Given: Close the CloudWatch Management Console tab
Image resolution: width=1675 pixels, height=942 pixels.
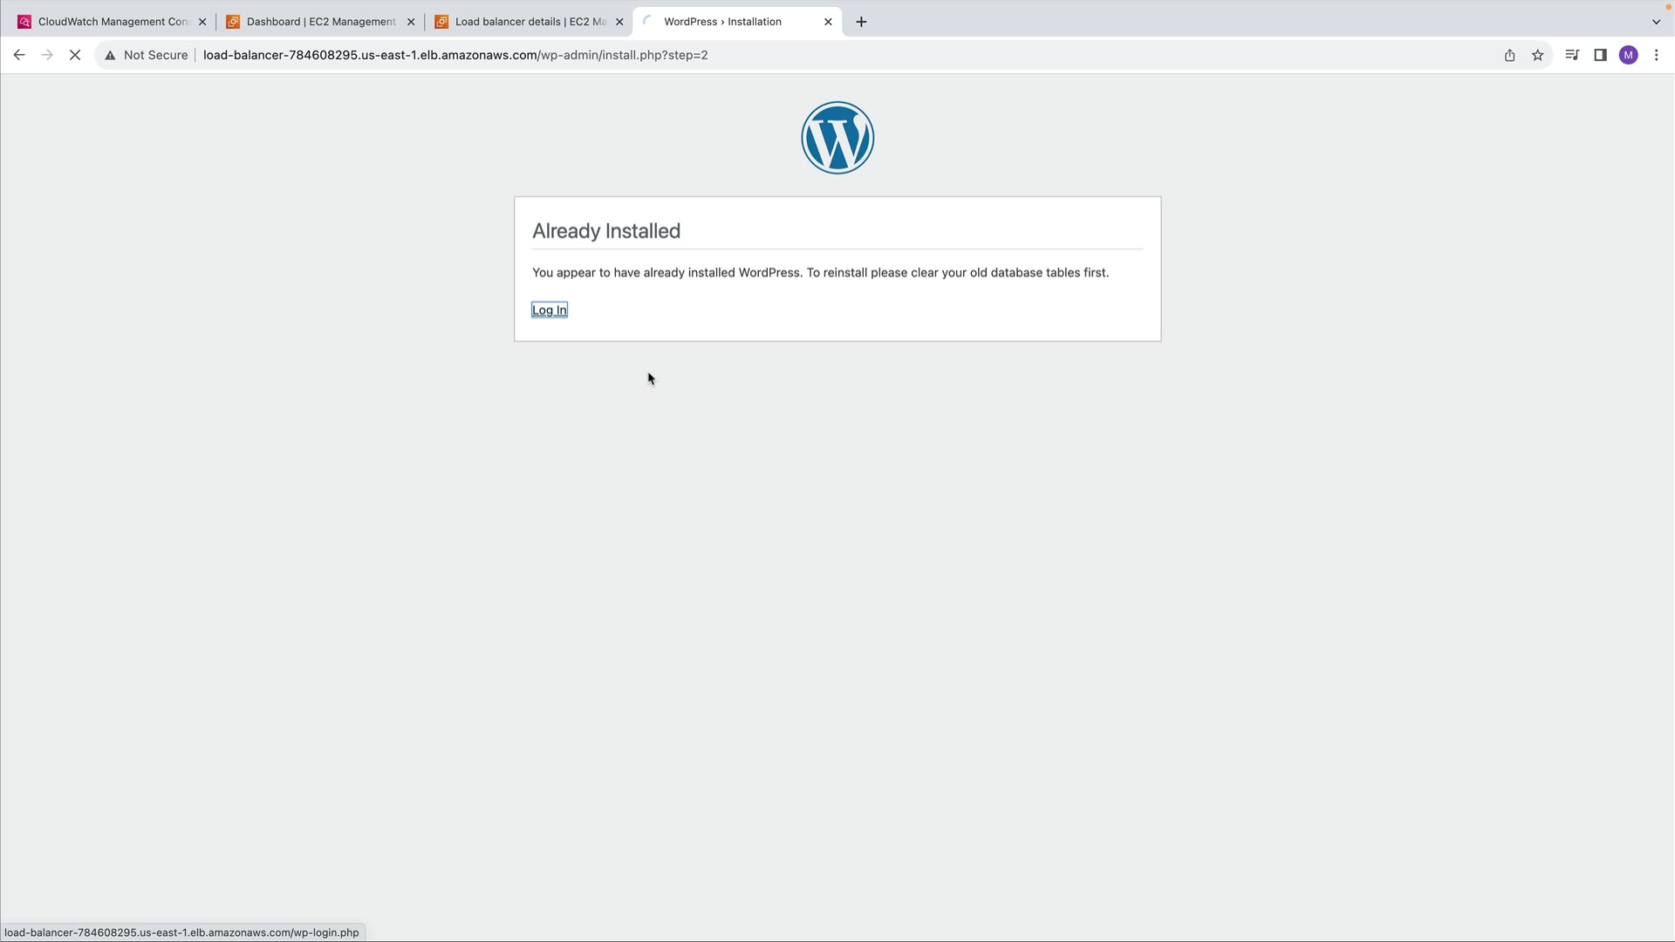Looking at the screenshot, I should [202, 22].
